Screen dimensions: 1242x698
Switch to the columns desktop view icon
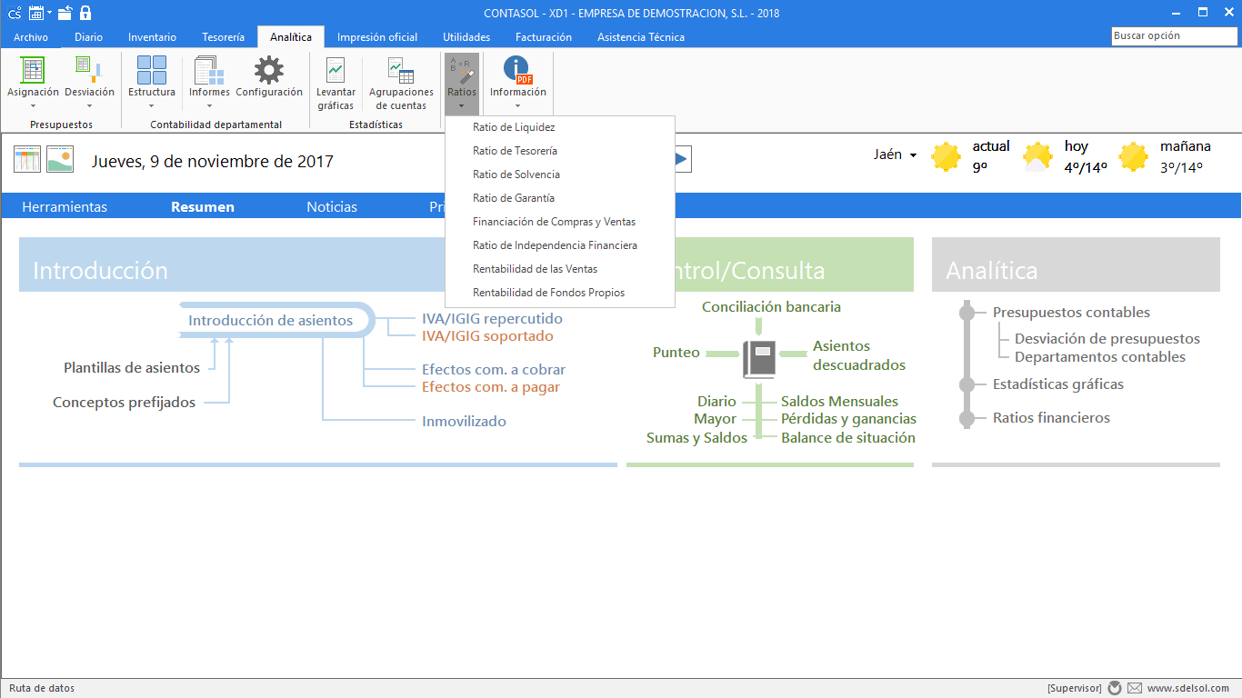coord(27,159)
